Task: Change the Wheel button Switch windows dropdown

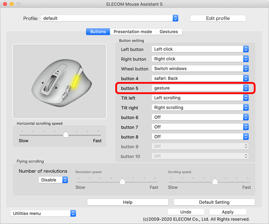Action: coord(200,69)
